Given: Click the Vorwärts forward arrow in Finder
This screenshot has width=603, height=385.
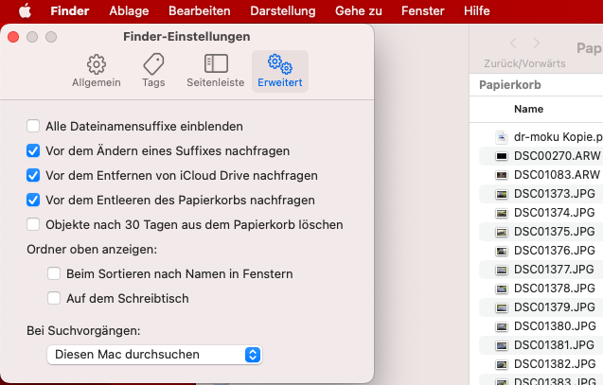Looking at the screenshot, I should point(537,43).
